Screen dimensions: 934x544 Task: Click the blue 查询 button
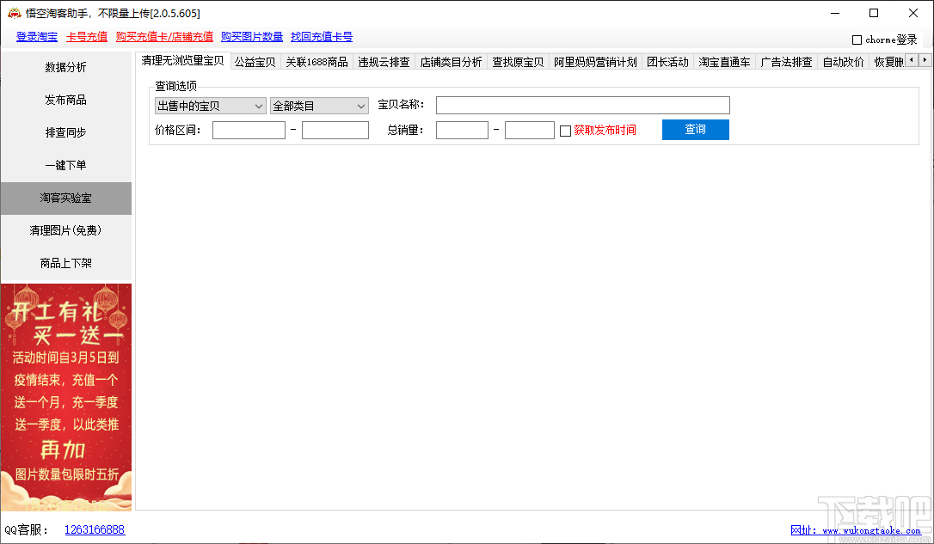(695, 130)
